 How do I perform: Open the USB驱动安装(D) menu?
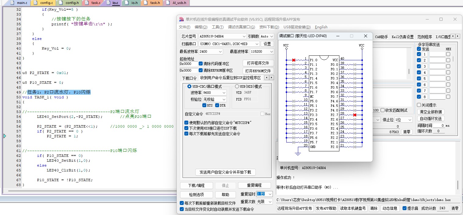pos(297,27)
